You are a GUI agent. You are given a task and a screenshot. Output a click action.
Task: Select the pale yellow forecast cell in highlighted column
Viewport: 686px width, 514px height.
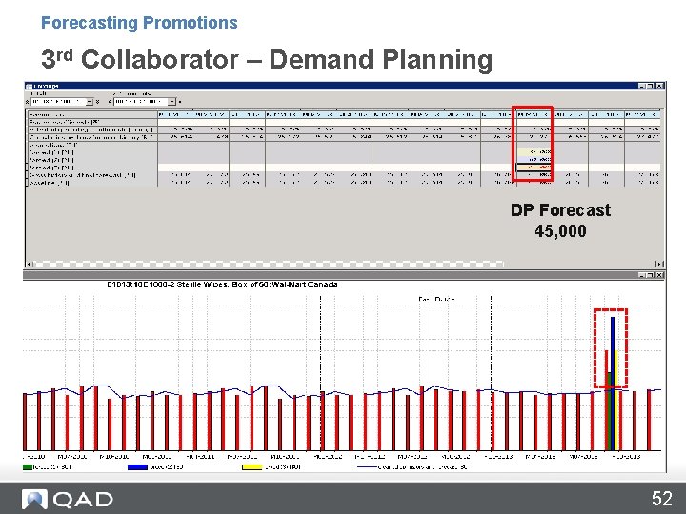(x=535, y=152)
